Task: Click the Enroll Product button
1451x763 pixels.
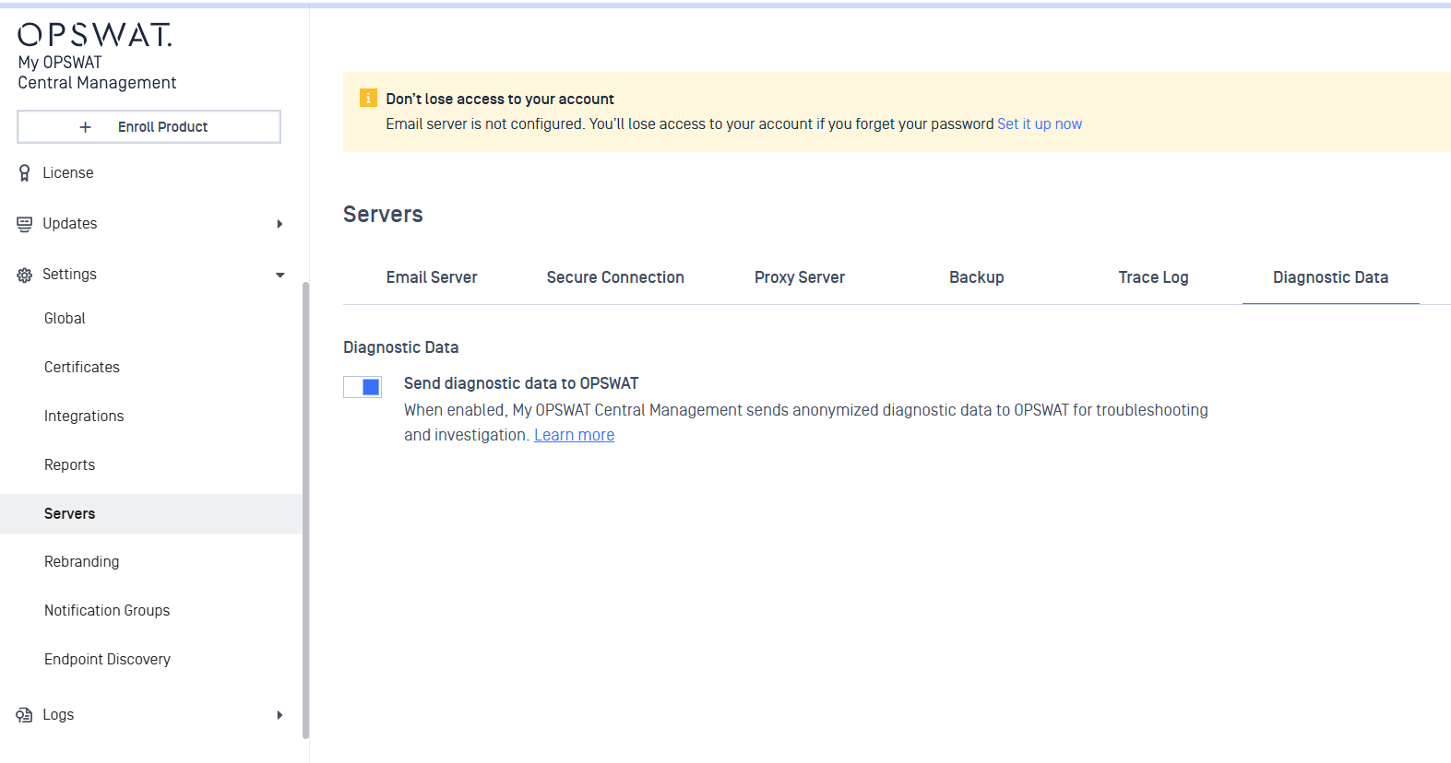Action: click(149, 127)
